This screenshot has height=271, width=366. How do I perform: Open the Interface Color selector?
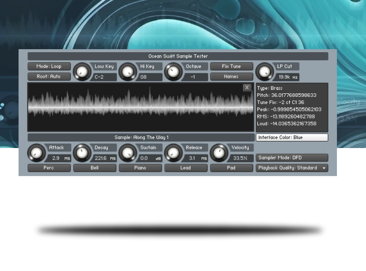pos(292,138)
